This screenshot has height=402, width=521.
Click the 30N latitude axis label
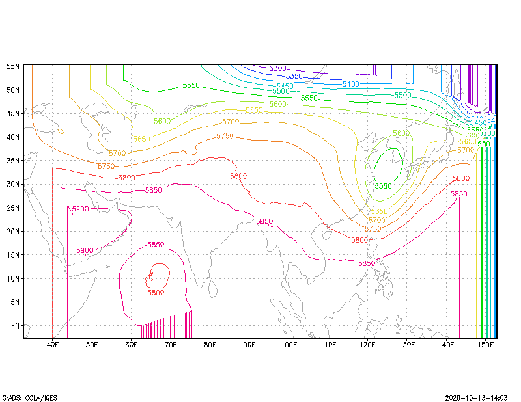click(13, 184)
